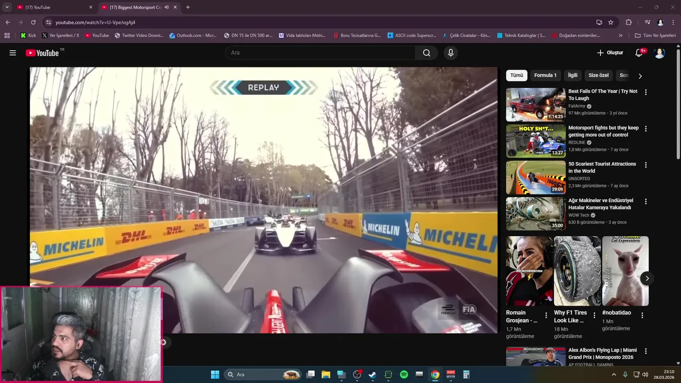
Task: Show hidden bookmarks with double chevron
Action: pyautogui.click(x=620, y=36)
